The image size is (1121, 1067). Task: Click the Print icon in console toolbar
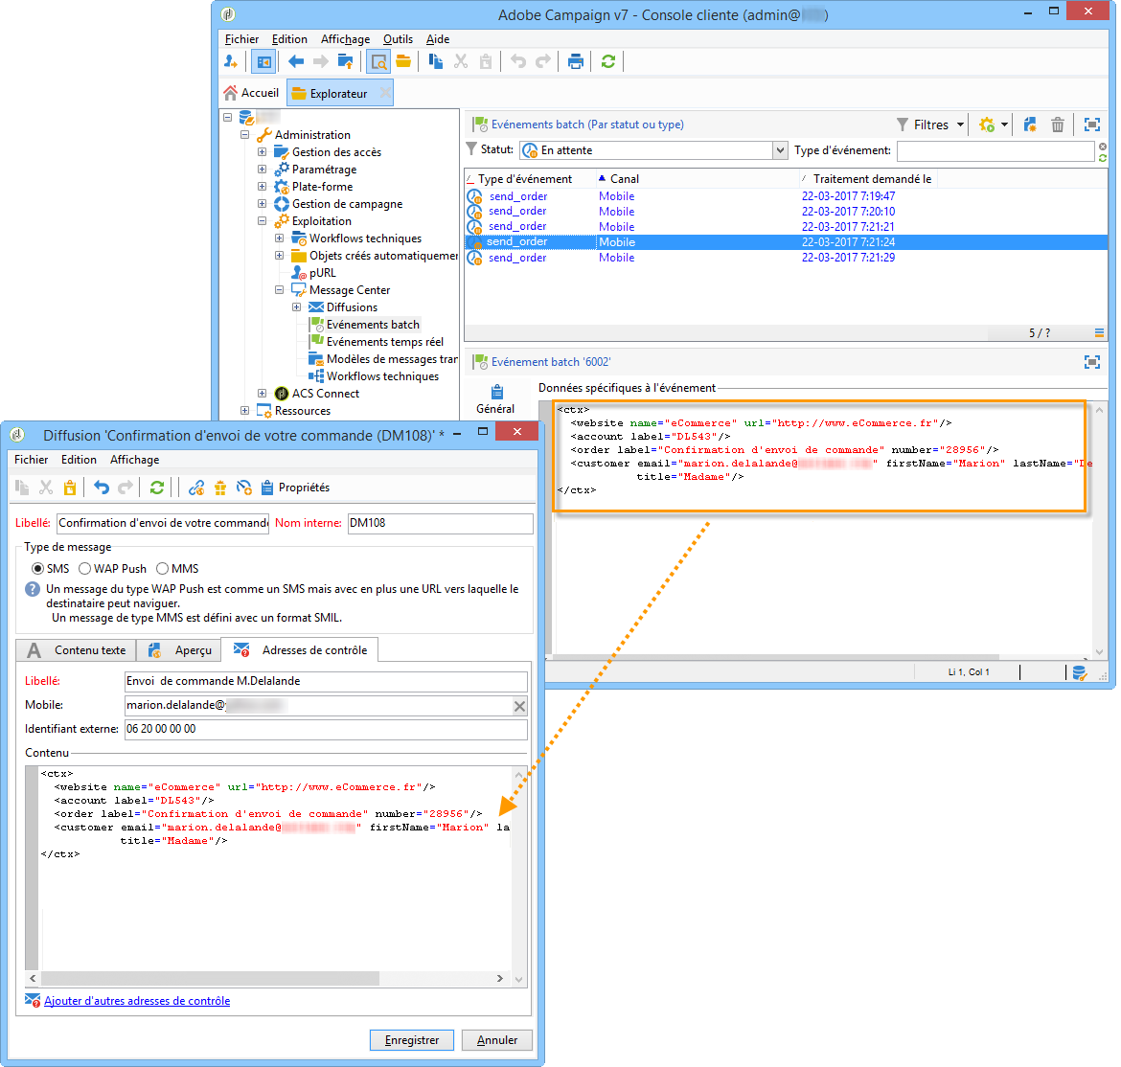(x=576, y=61)
